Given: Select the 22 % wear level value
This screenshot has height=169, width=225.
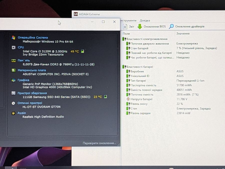Looking at the screenshot, I should pos(180,104).
